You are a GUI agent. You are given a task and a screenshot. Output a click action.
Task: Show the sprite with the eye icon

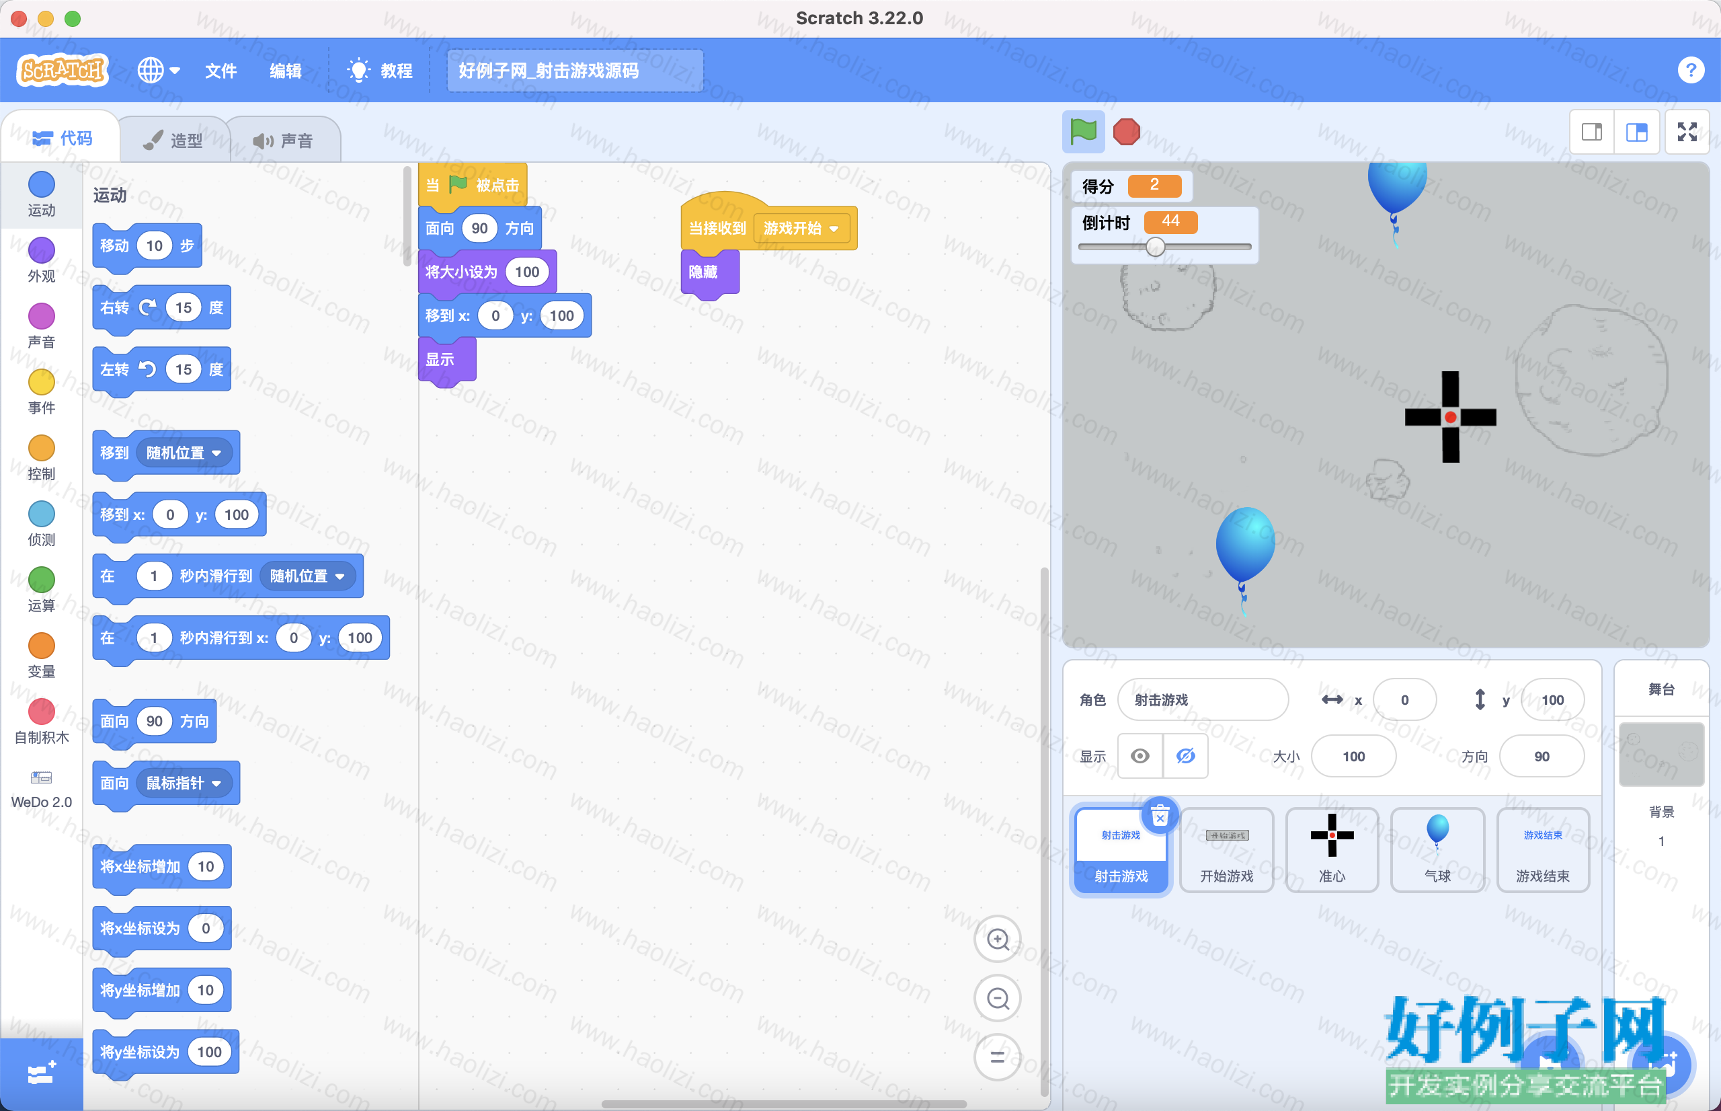[1140, 755]
